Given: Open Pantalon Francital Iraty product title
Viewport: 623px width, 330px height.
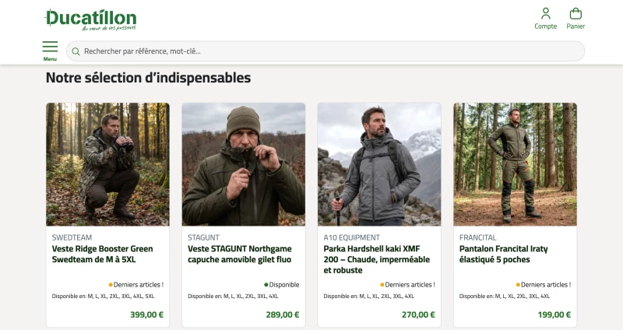Looking at the screenshot, I should click(503, 255).
